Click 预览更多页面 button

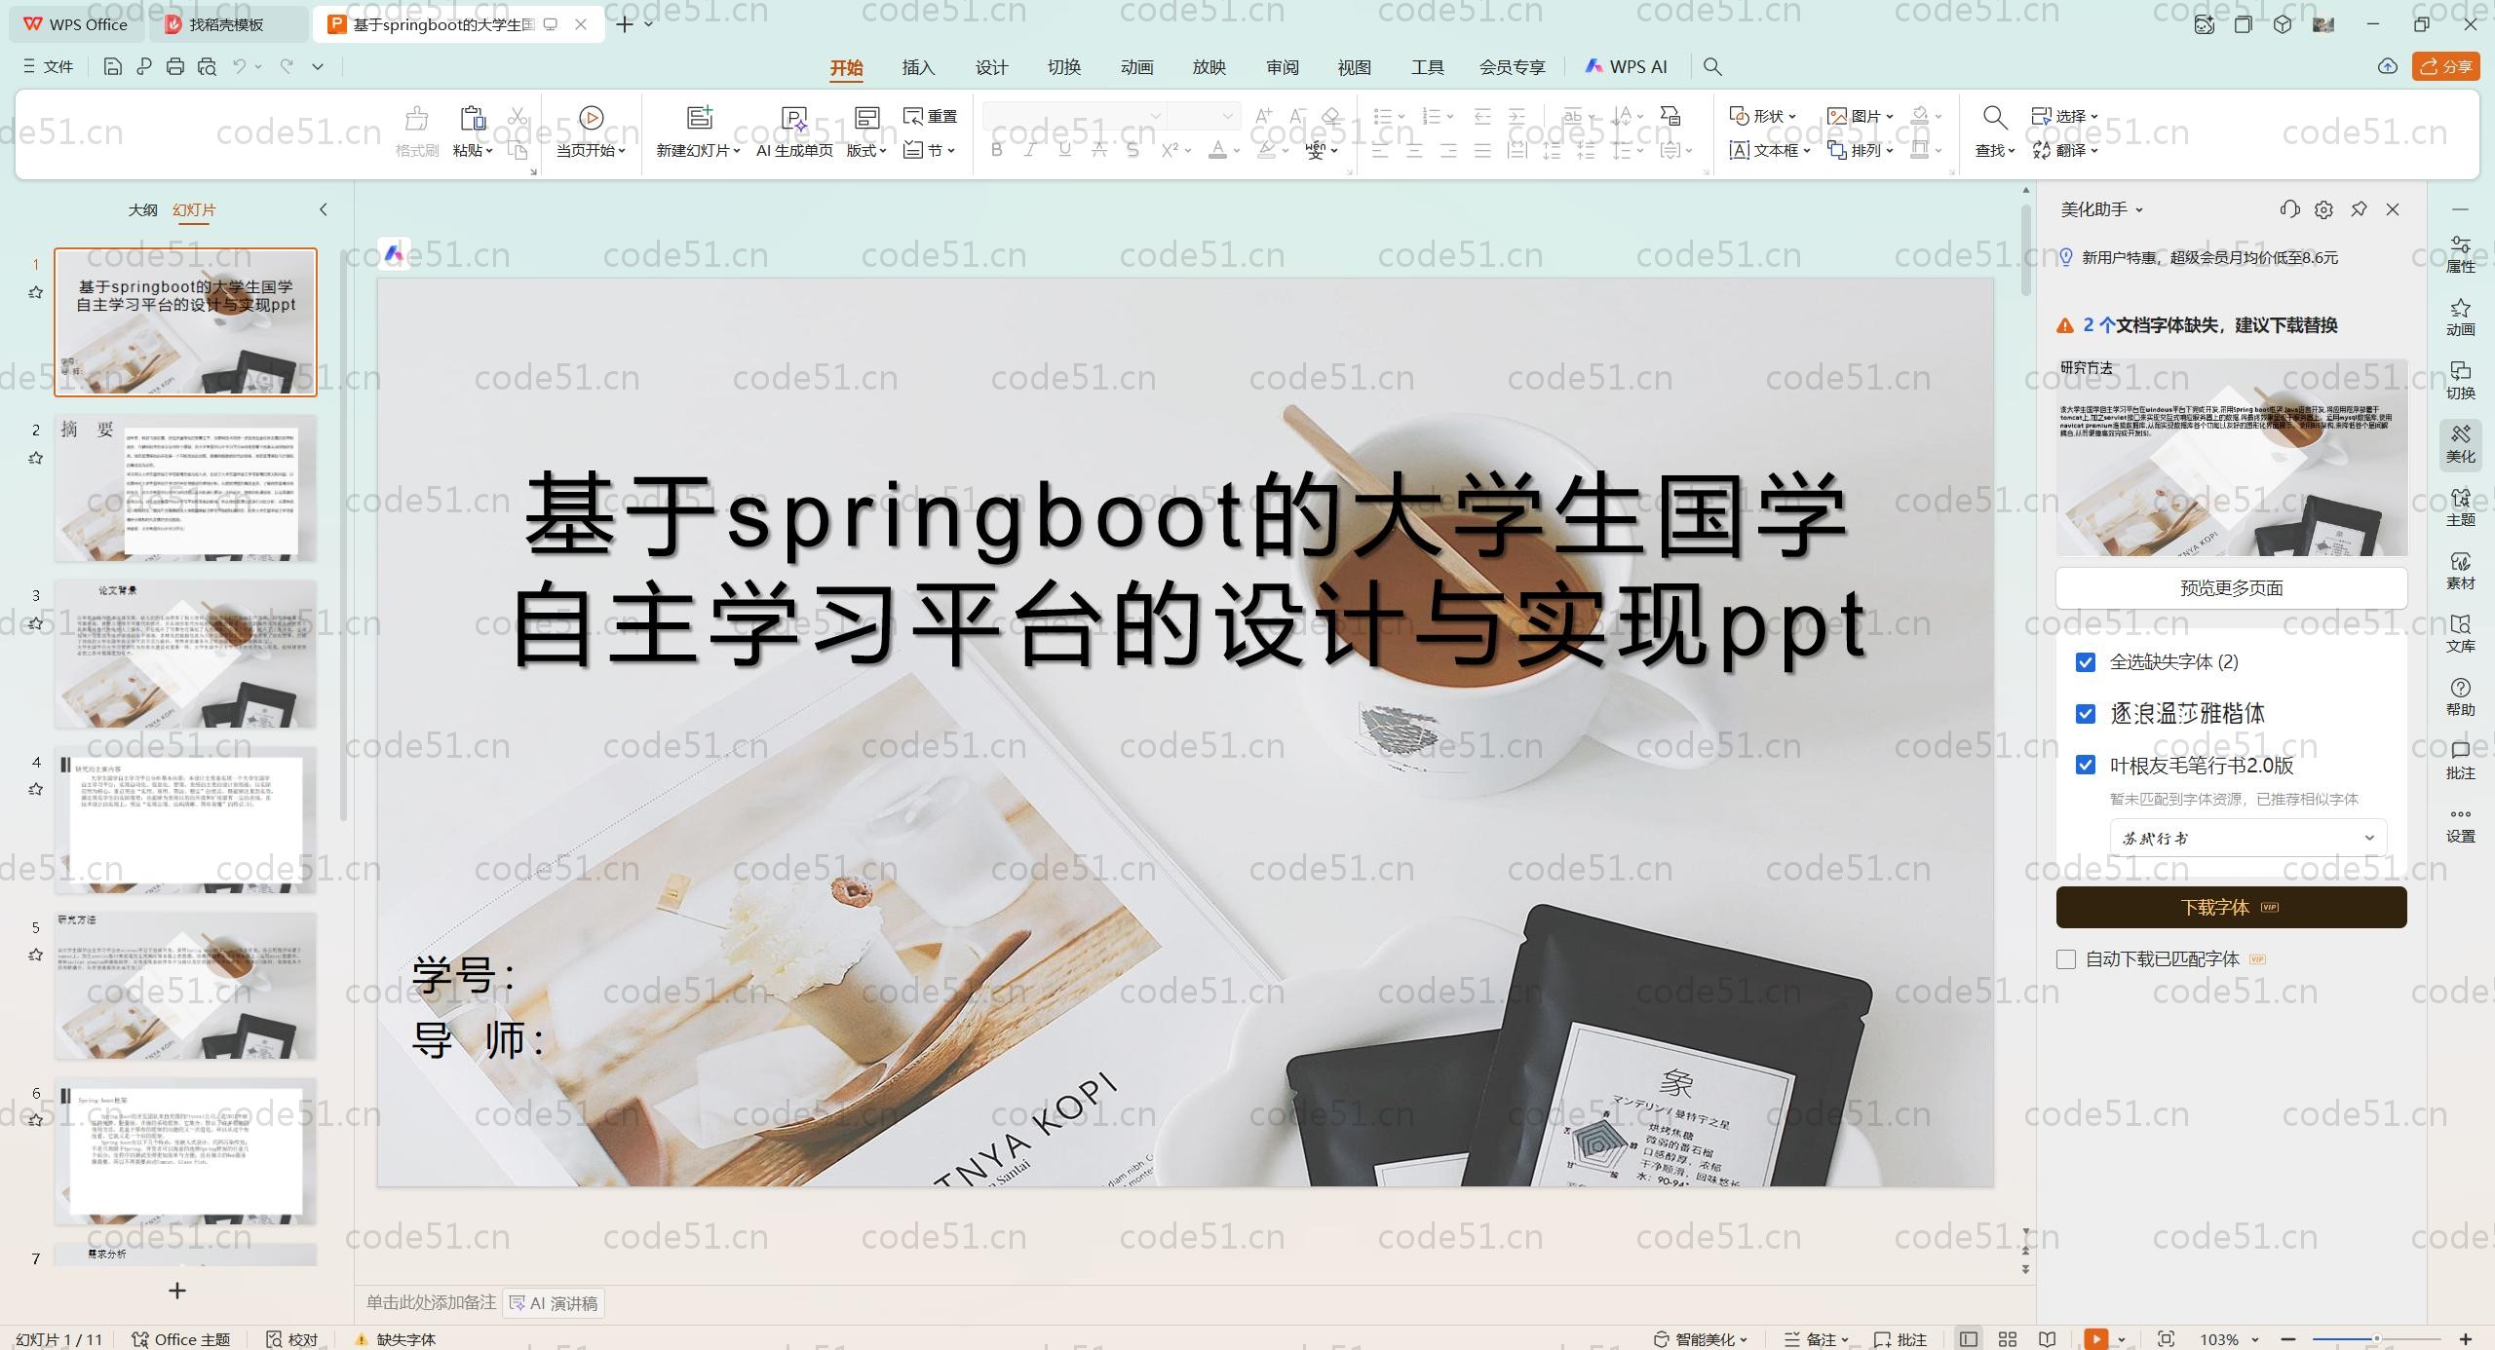point(2231,587)
